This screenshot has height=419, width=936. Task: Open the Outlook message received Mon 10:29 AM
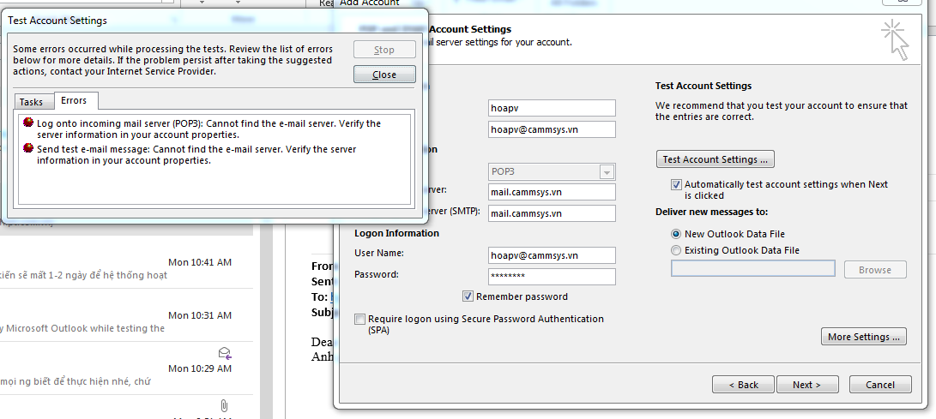click(x=127, y=368)
